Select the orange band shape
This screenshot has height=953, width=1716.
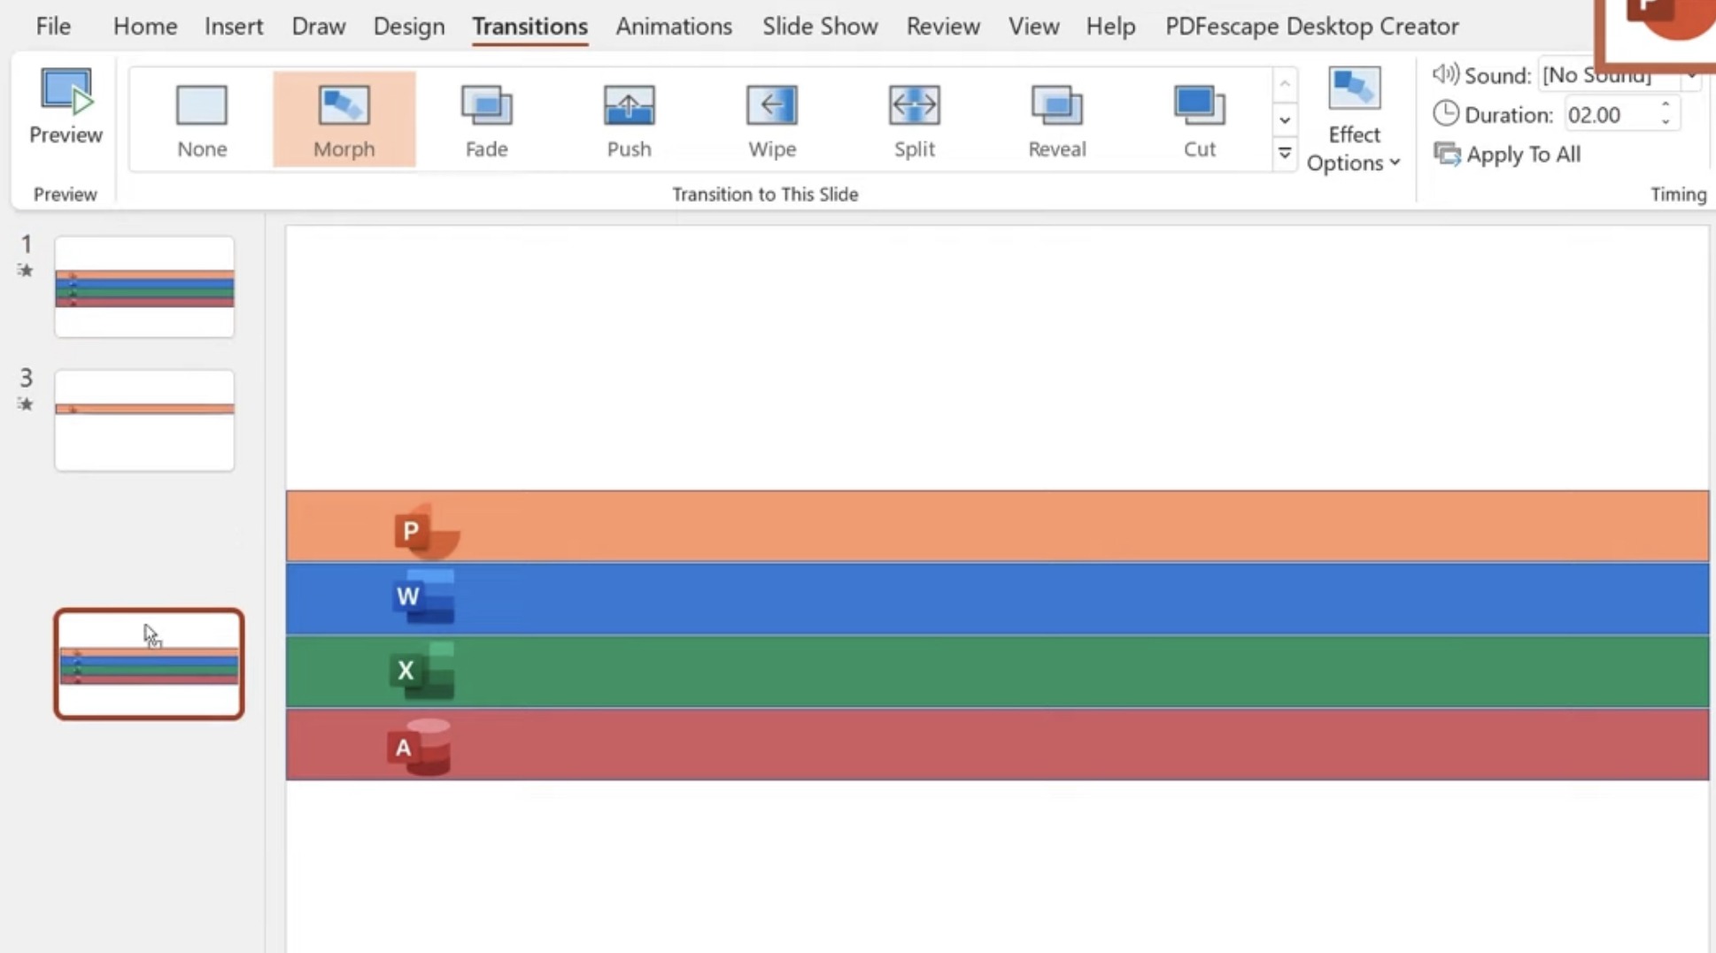click(997, 526)
